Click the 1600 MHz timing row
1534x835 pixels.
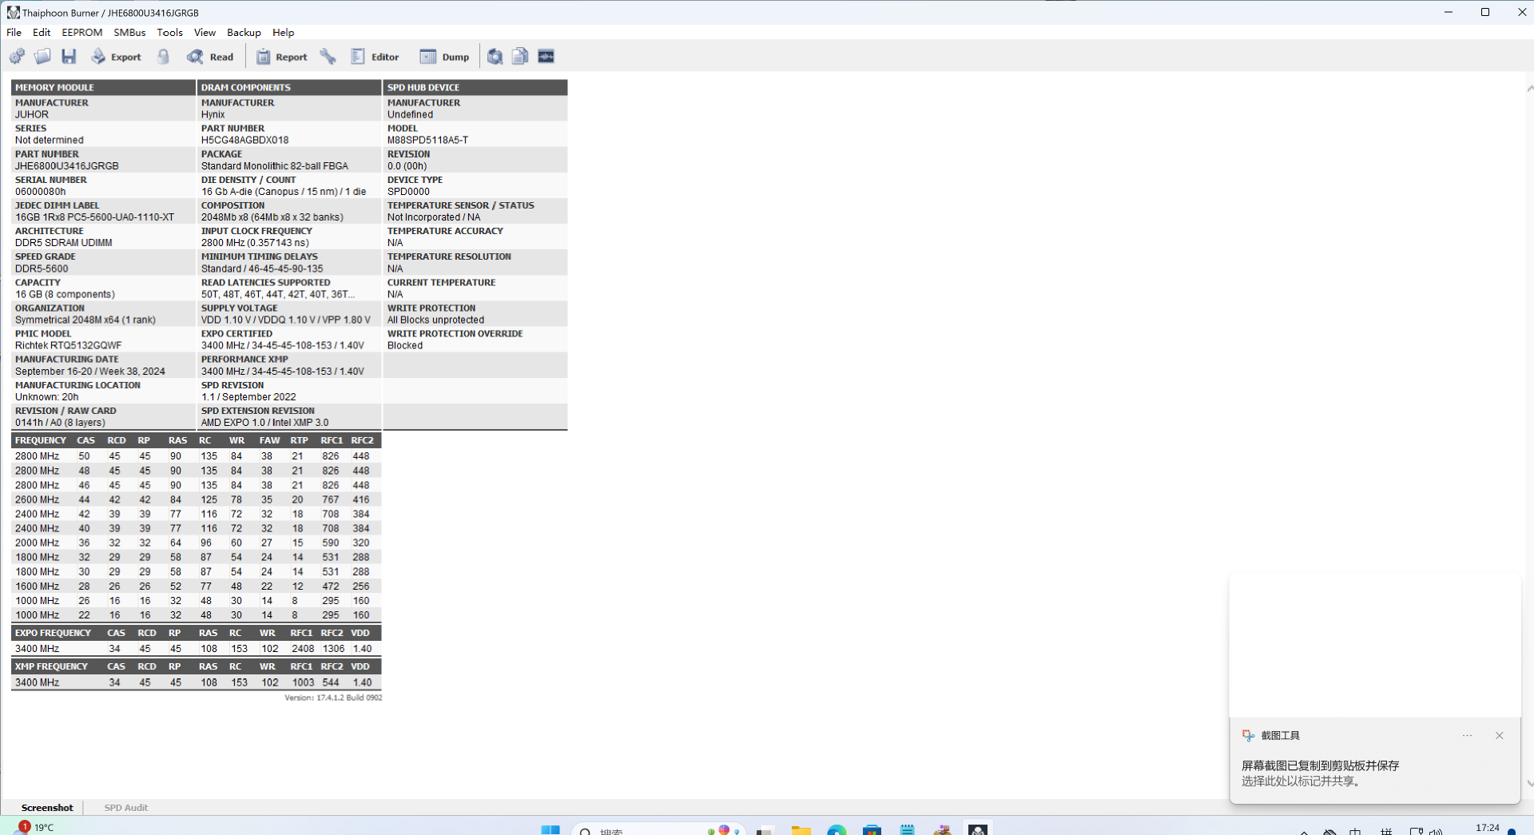pos(197,586)
